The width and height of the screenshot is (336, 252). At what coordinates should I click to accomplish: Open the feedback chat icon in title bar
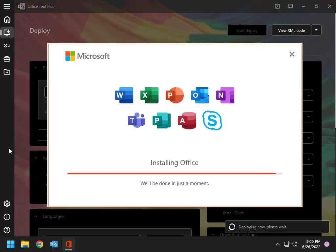click(x=290, y=6)
